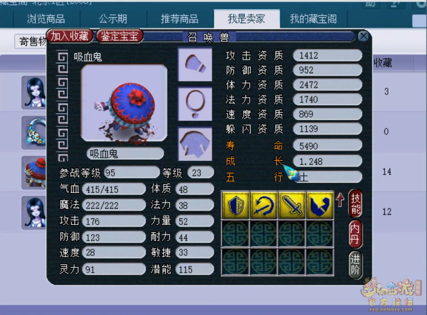427x315 pixels.
Task: Select the first empty skill slot
Action: coord(236,234)
